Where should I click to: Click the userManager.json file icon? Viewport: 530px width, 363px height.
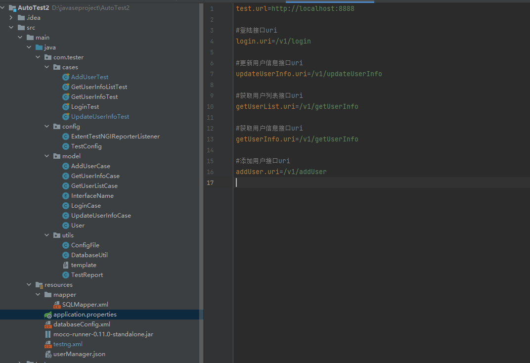click(x=48, y=354)
